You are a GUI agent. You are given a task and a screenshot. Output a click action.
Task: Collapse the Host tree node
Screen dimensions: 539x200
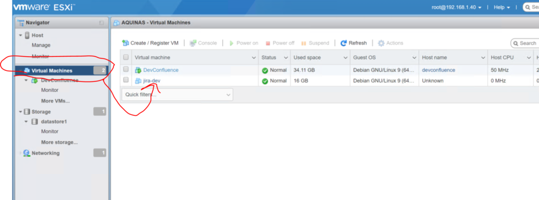[21, 35]
